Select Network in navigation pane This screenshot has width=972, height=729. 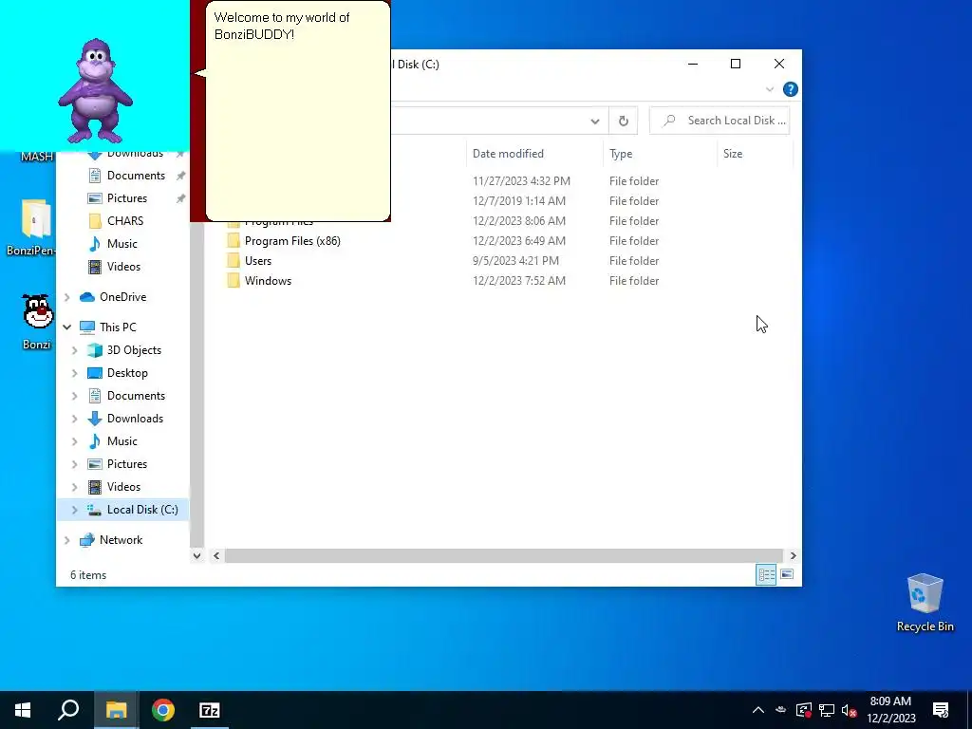pyautogui.click(x=121, y=540)
